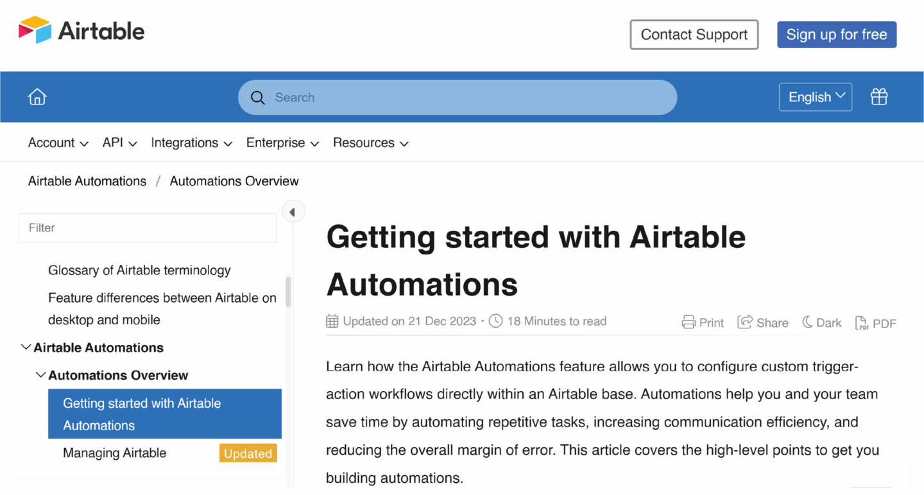The image size is (924, 495).
Task: Open the gift box icon
Action: [x=879, y=97]
